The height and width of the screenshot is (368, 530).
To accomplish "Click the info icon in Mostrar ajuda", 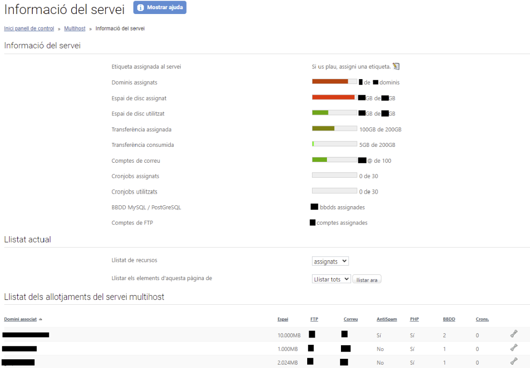I will tap(140, 8).
